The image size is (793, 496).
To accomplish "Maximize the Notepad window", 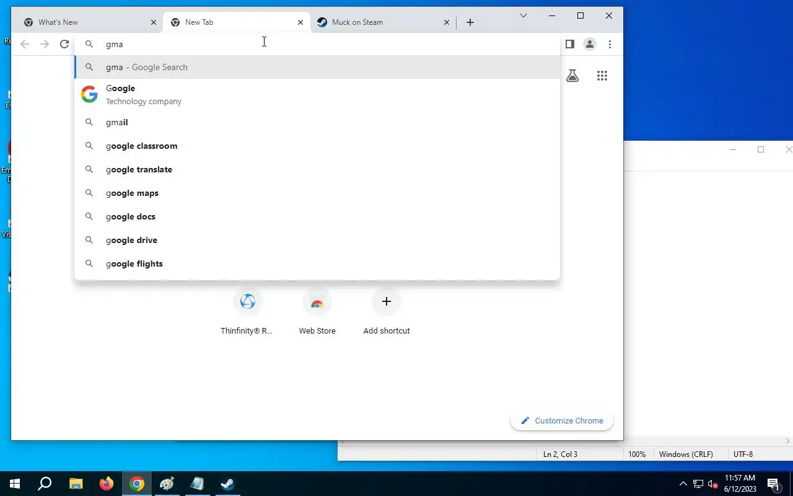I will point(761,149).
